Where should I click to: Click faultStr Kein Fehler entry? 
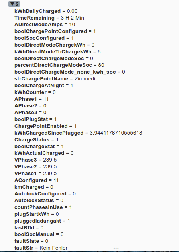[41, 248]
